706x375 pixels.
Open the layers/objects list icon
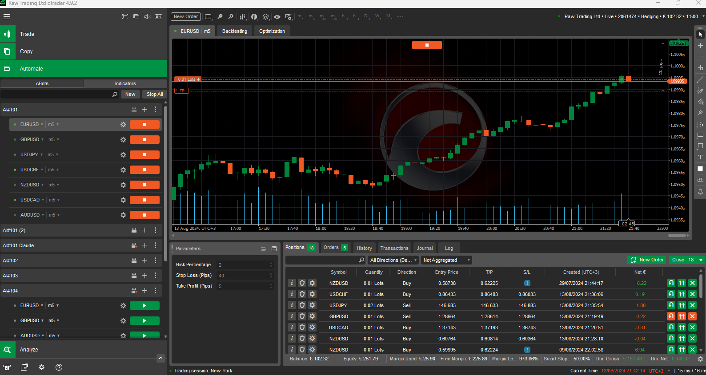[x=266, y=17]
